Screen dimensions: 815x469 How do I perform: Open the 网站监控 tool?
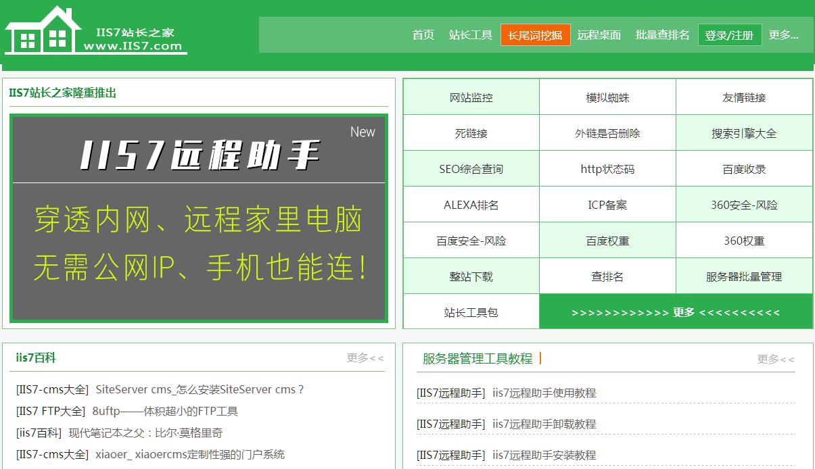coord(471,97)
